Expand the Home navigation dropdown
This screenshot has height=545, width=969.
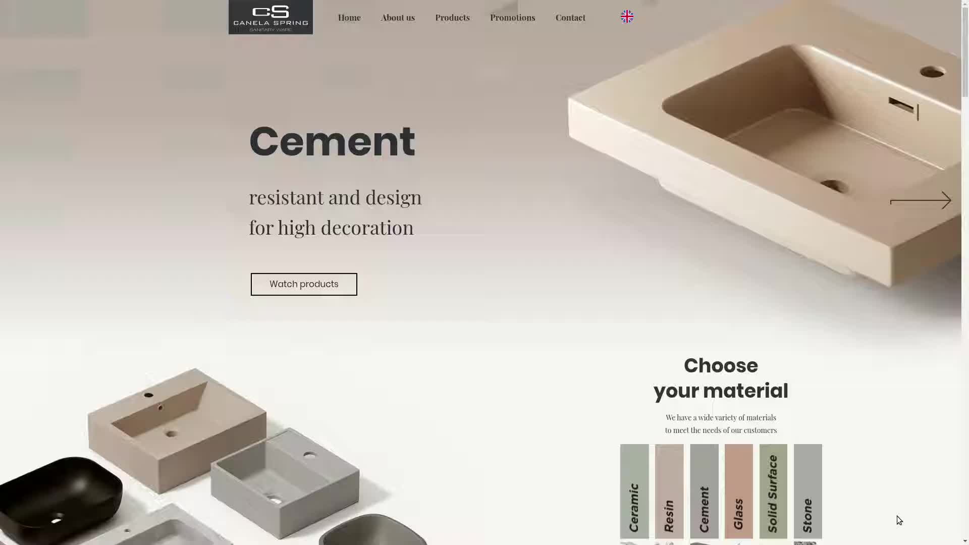pos(349,17)
